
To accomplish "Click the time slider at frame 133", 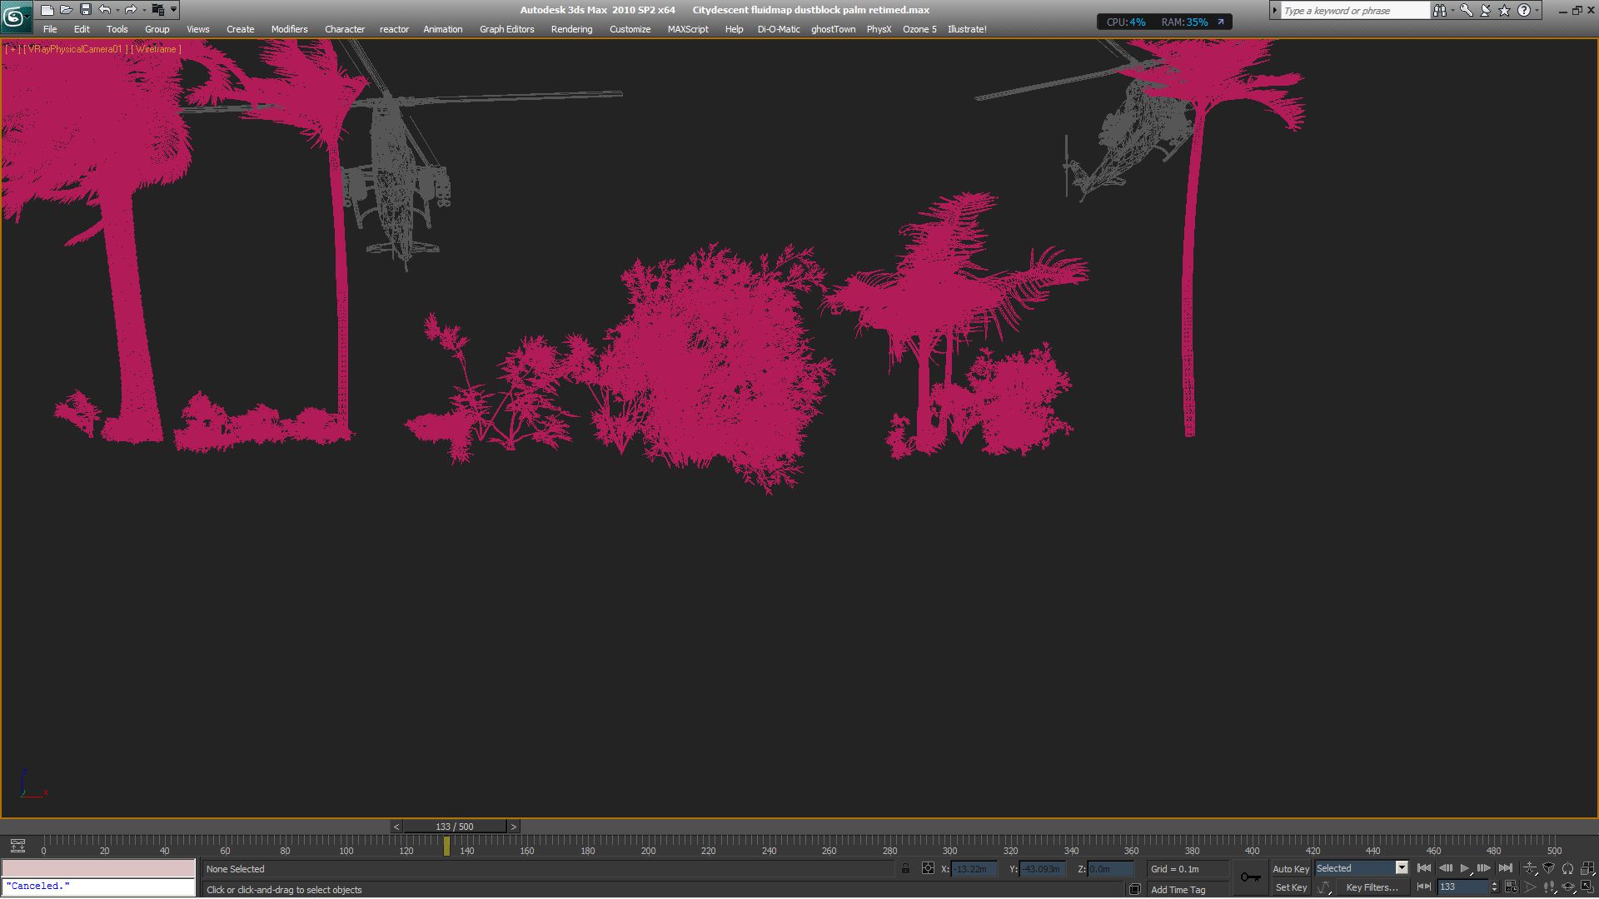I will coord(454,827).
